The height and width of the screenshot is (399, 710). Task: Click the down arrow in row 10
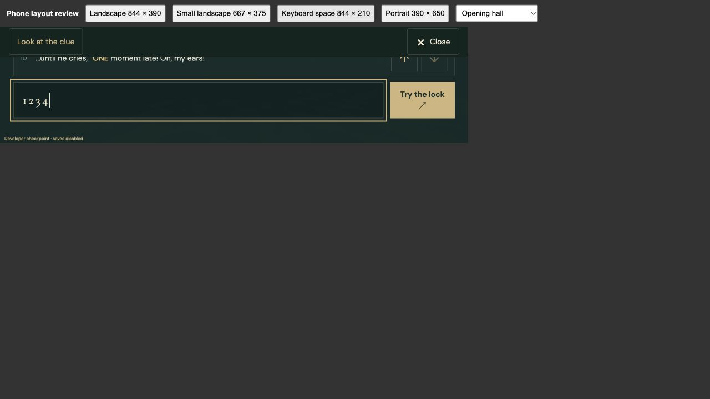pos(434,64)
